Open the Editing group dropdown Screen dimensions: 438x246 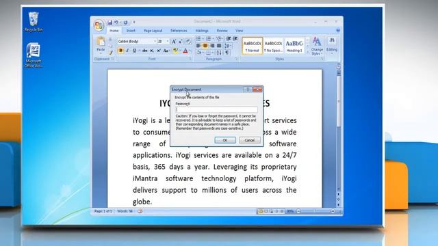point(332,46)
